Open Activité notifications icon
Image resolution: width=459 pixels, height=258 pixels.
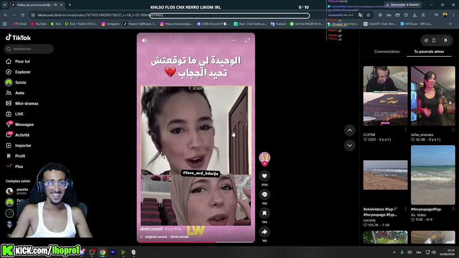pyautogui.click(x=9, y=135)
